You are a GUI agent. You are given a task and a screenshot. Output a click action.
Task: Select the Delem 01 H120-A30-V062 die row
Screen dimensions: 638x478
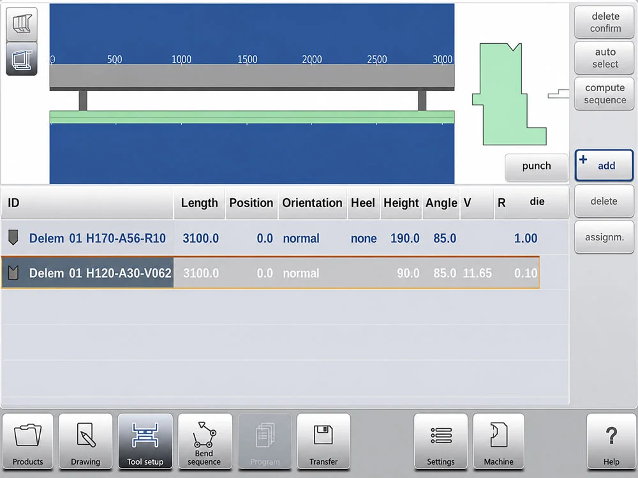(x=270, y=273)
